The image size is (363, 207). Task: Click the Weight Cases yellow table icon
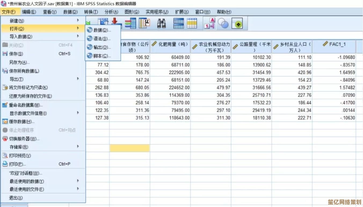[x=192, y=23]
